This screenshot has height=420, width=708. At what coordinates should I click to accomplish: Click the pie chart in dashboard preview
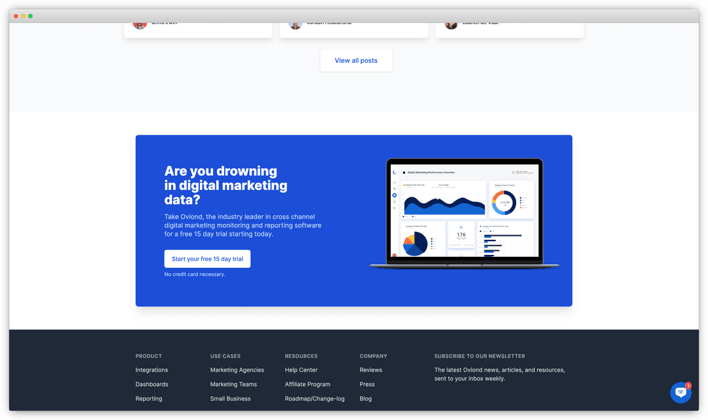415,244
